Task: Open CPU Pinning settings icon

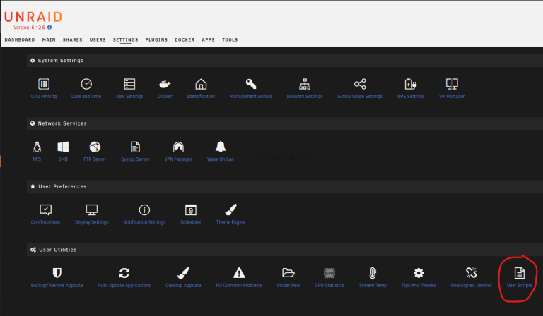Action: coord(44,84)
